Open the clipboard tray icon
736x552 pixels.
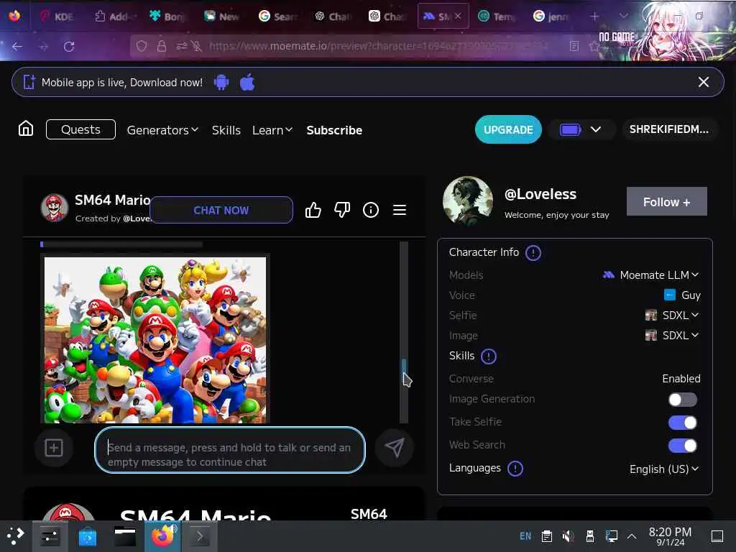(546, 536)
